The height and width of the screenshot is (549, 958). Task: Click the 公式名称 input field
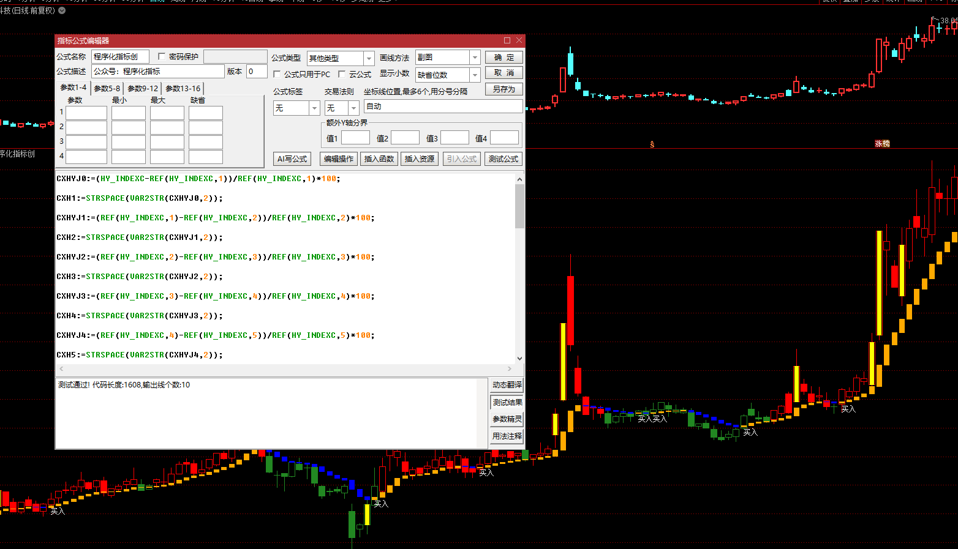pyautogui.click(x=120, y=57)
